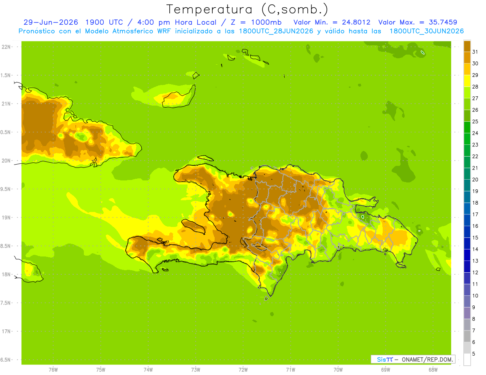The width and height of the screenshot is (486, 375).
Task: Click the "17N" latitude label
Action: [x=6, y=331]
